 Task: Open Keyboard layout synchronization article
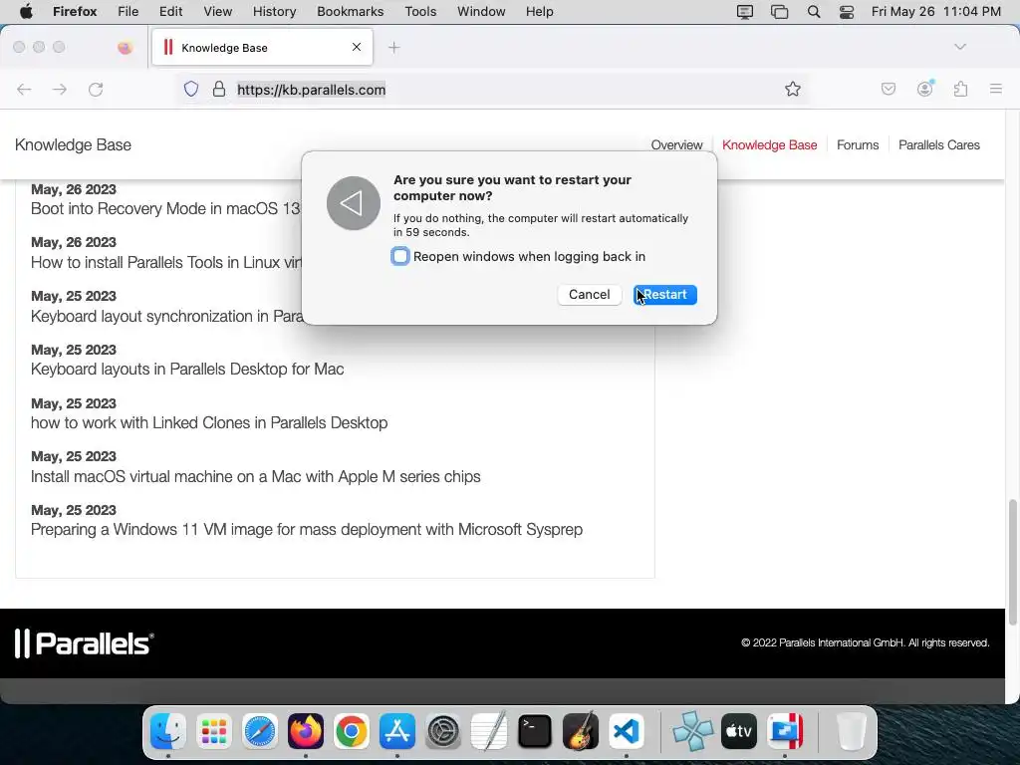166,316
